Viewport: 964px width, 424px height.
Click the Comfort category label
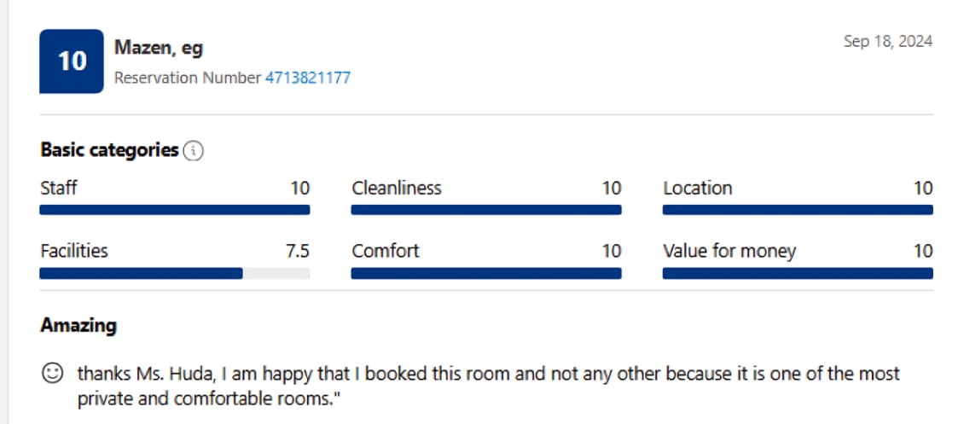click(x=386, y=251)
